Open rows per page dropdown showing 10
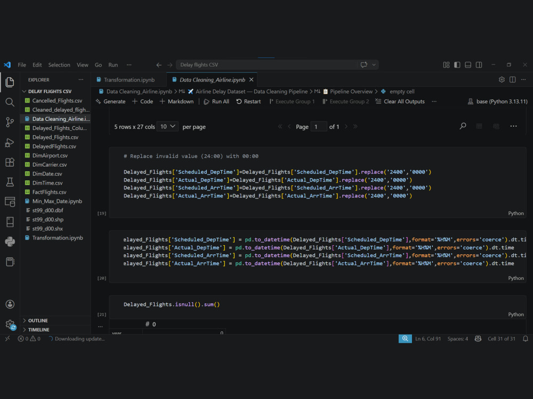 (x=167, y=127)
